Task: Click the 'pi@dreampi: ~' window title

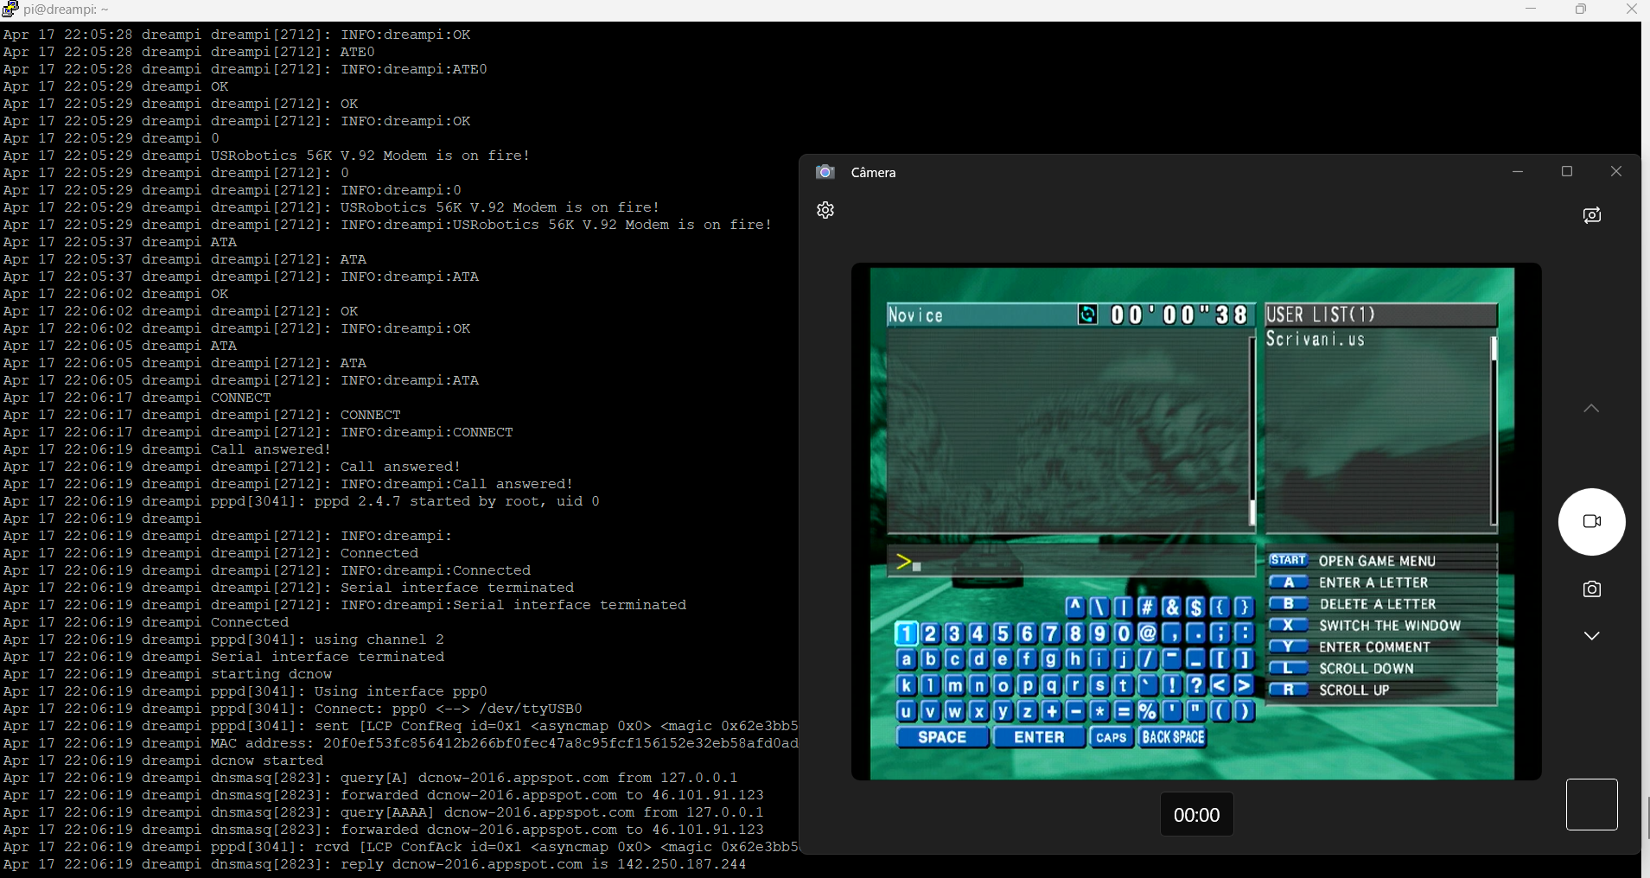Action: coord(67,9)
